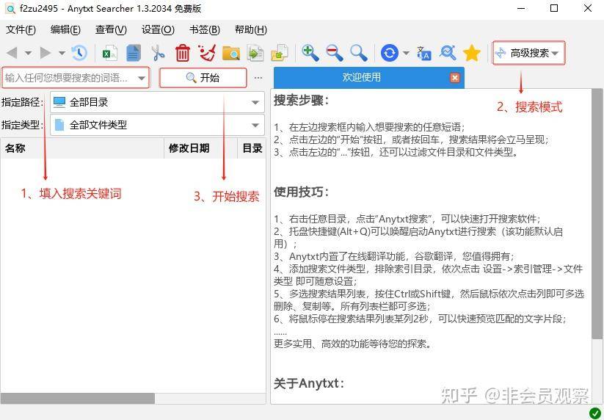
Task: Click the scissors cut icon
Action: pos(158,53)
